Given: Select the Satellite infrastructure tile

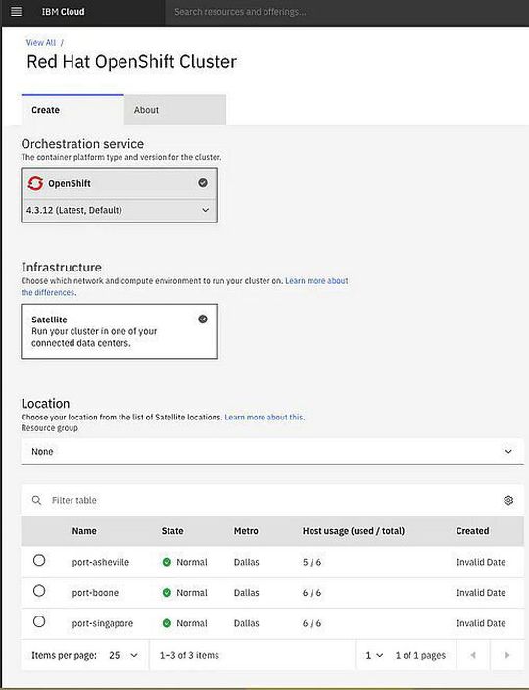Looking at the screenshot, I should point(120,331).
